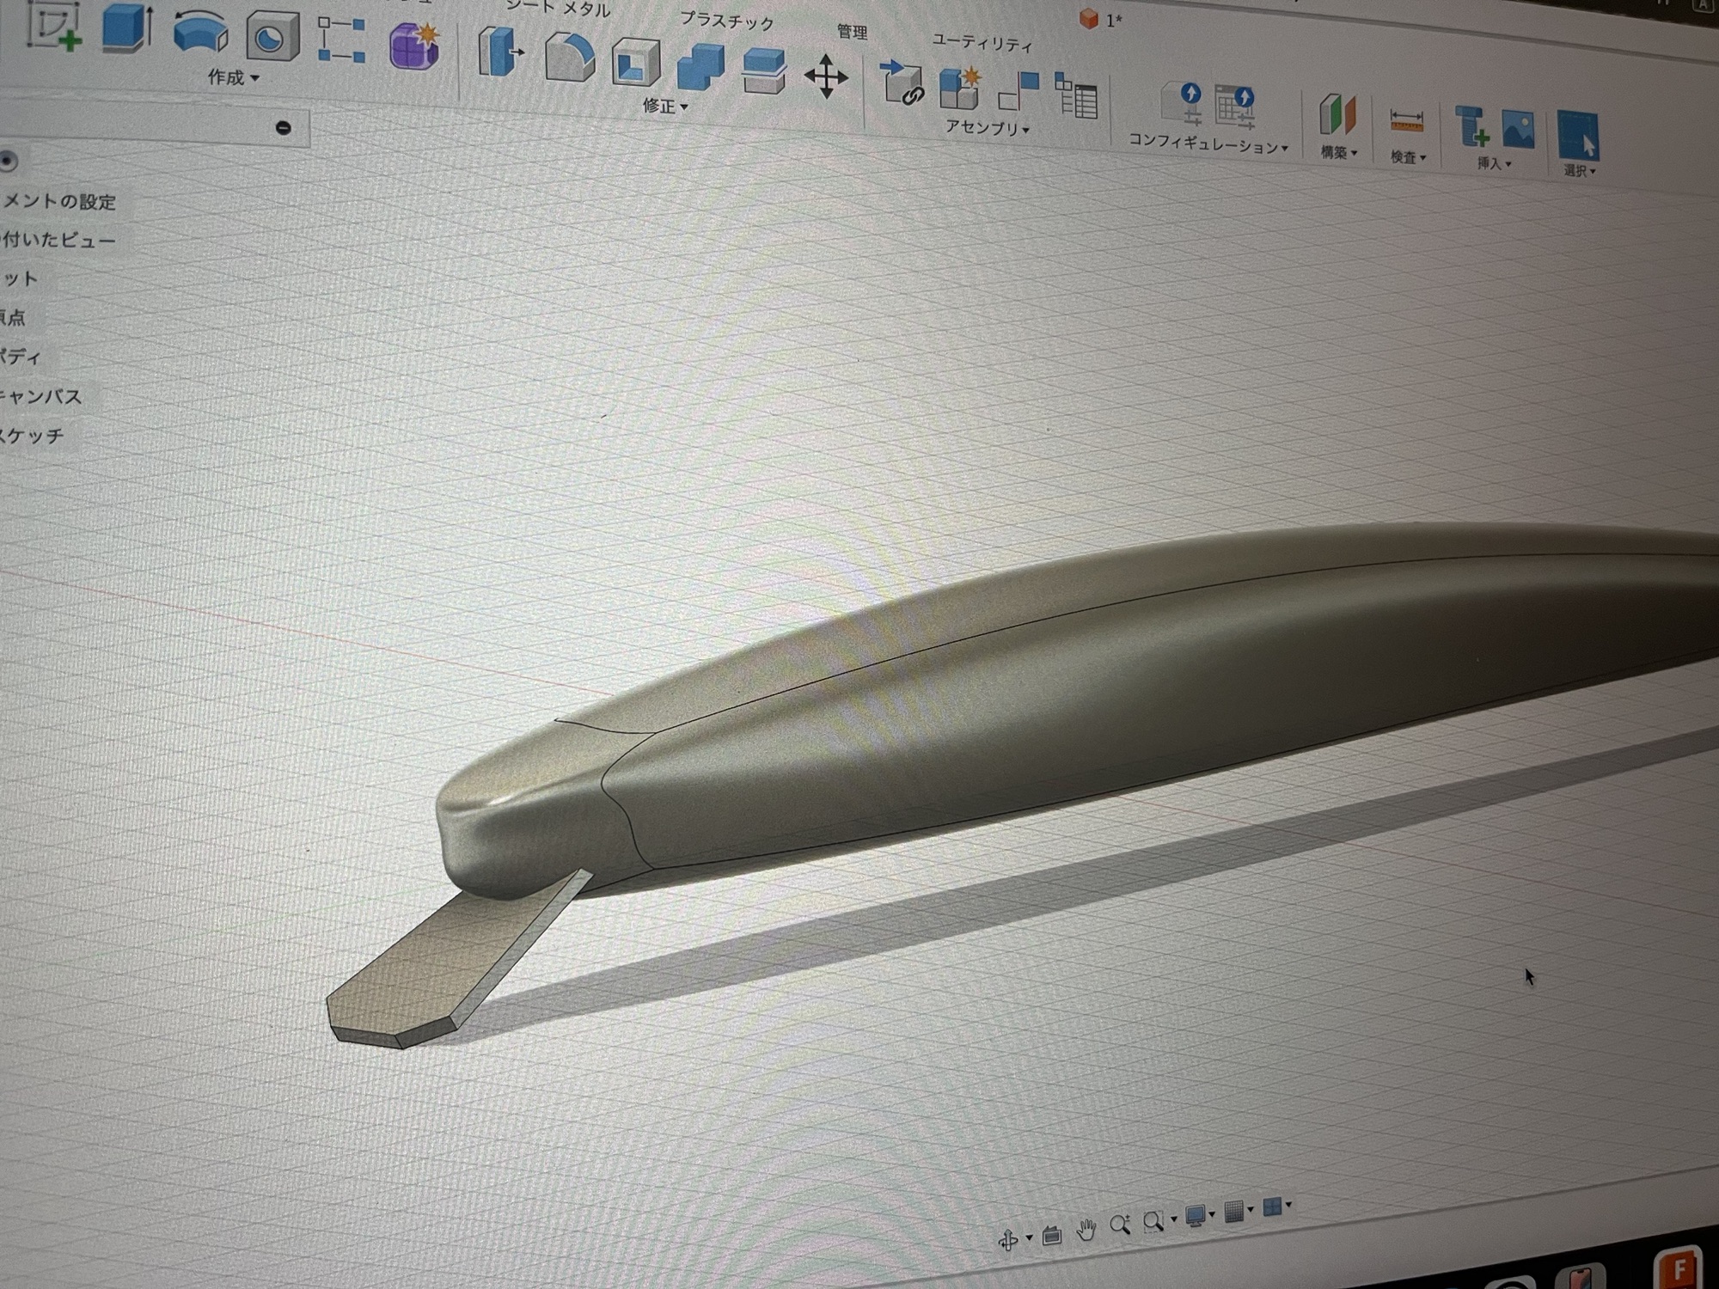Toggle the radio button beside the root component
Viewport: 1719px width, 1289px height.
tap(8, 161)
